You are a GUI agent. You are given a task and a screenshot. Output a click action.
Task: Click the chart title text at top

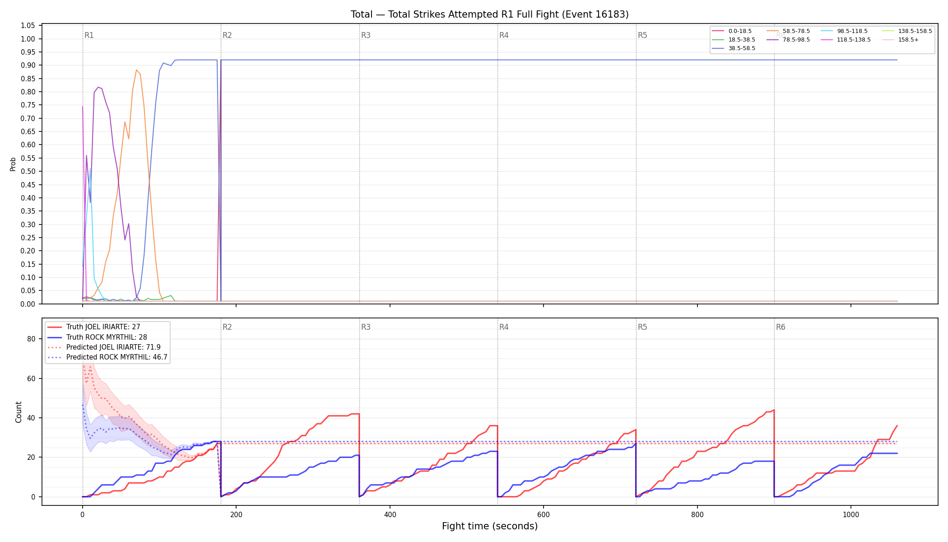[x=489, y=14]
